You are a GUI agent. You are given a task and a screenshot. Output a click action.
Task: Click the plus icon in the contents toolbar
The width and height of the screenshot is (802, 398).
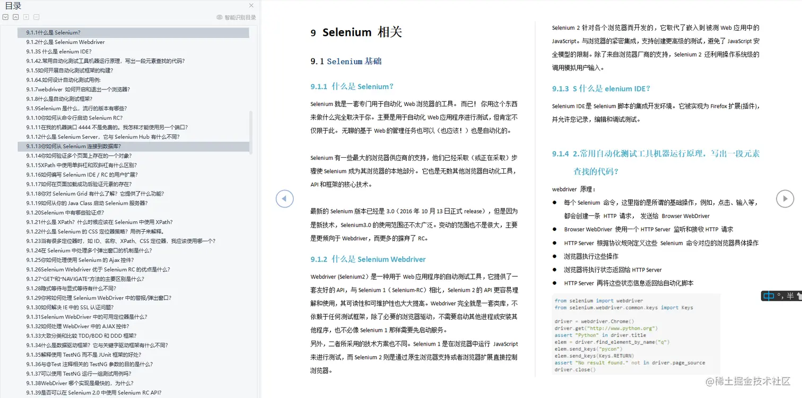[25, 17]
